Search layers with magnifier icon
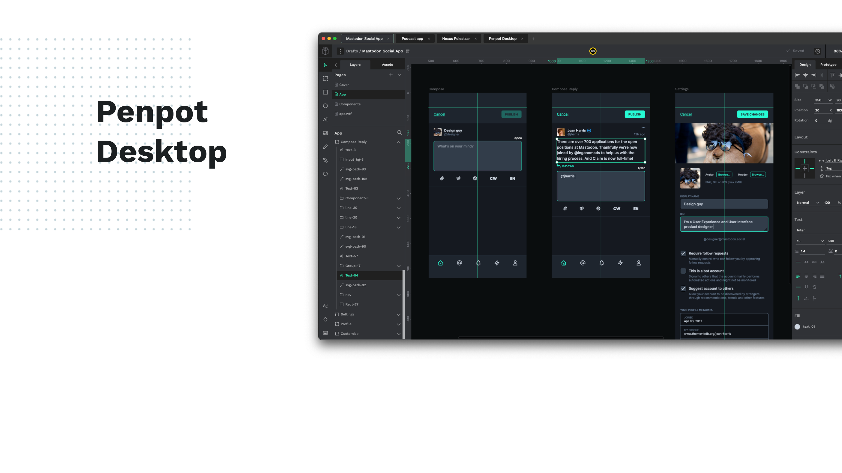The width and height of the screenshot is (842, 473). pos(399,132)
